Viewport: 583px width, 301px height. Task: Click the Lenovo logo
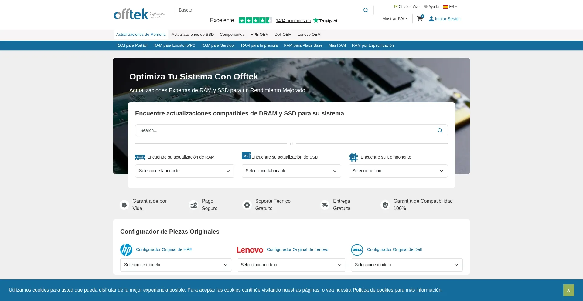pyautogui.click(x=250, y=250)
